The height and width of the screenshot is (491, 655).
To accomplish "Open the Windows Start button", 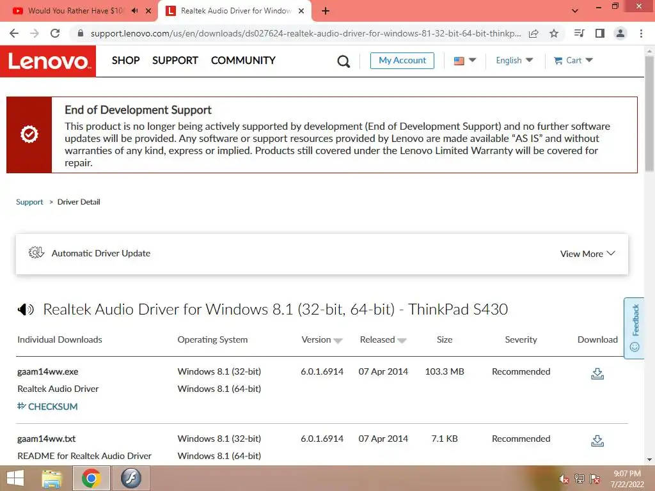I will pos(15,478).
